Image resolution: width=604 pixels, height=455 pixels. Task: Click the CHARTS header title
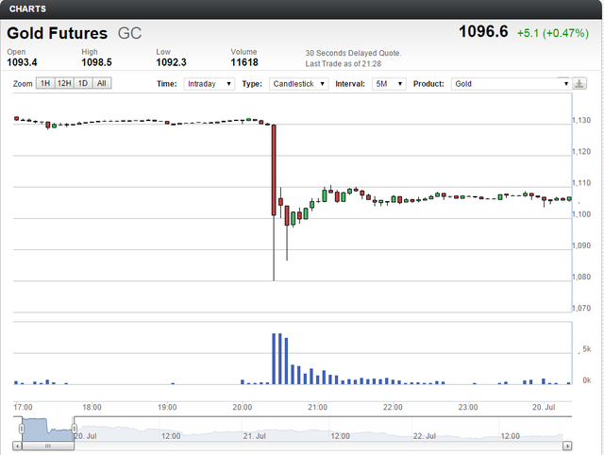point(27,8)
